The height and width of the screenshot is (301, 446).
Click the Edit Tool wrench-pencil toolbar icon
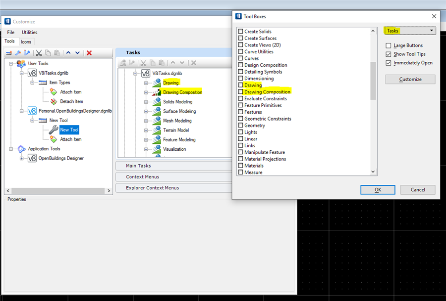point(27,53)
